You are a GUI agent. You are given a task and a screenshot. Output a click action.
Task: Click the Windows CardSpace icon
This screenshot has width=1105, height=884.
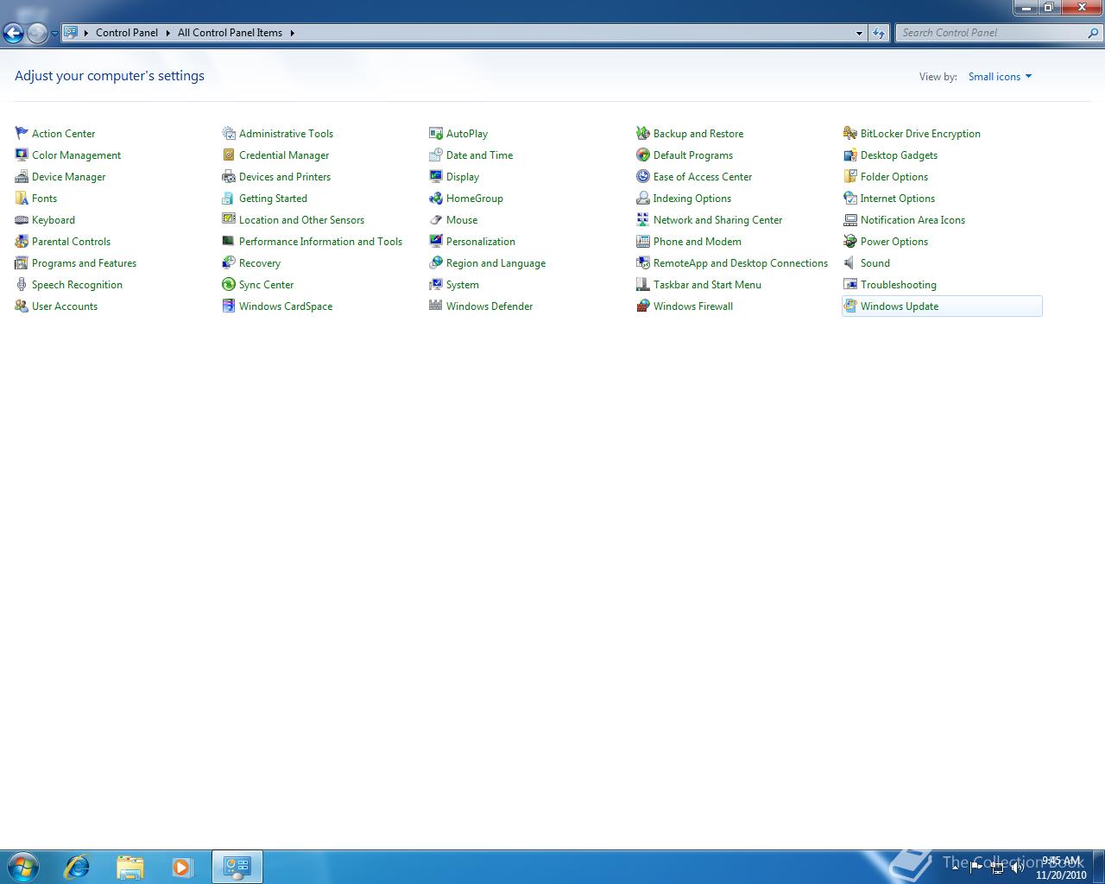tap(229, 306)
